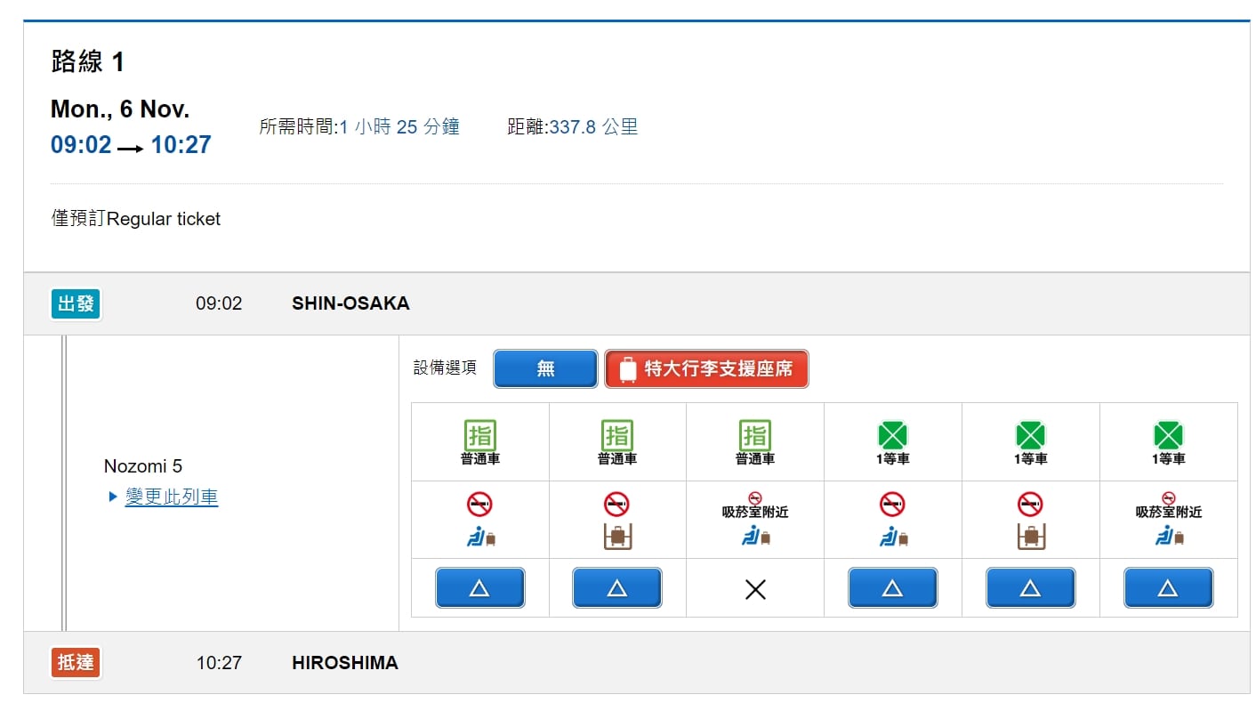Click the 出發 departure badge
The width and height of the screenshot is (1256, 703).
(76, 304)
